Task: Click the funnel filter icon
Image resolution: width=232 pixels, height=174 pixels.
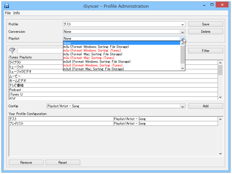Action: click(12, 50)
